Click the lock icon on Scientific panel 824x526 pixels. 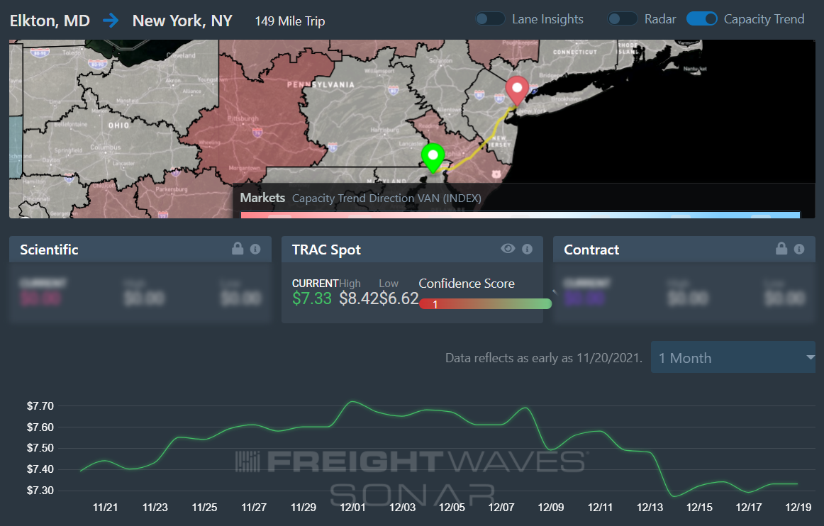(x=238, y=249)
